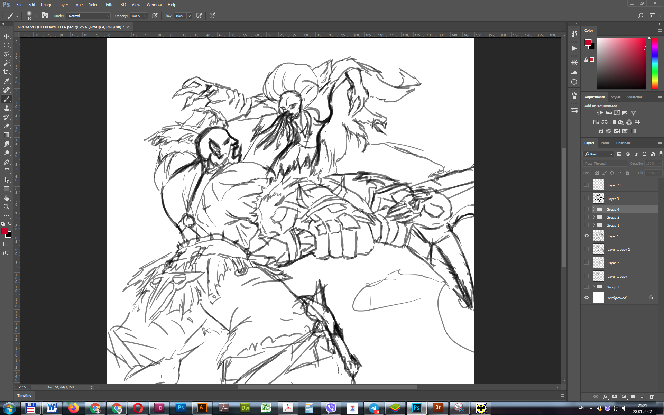Click the color picker gradient field
Screen dimensions: 664x415
tap(621, 63)
